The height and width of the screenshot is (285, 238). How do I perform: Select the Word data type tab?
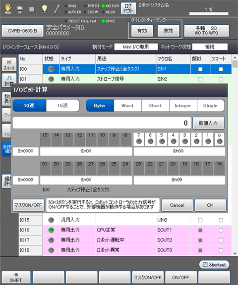point(127,105)
